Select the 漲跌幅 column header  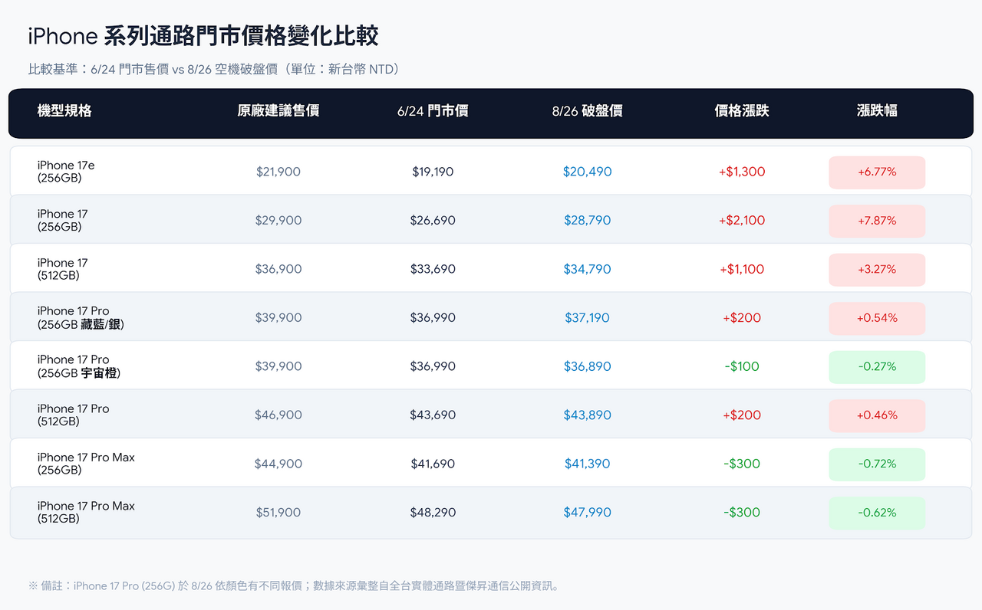click(877, 111)
